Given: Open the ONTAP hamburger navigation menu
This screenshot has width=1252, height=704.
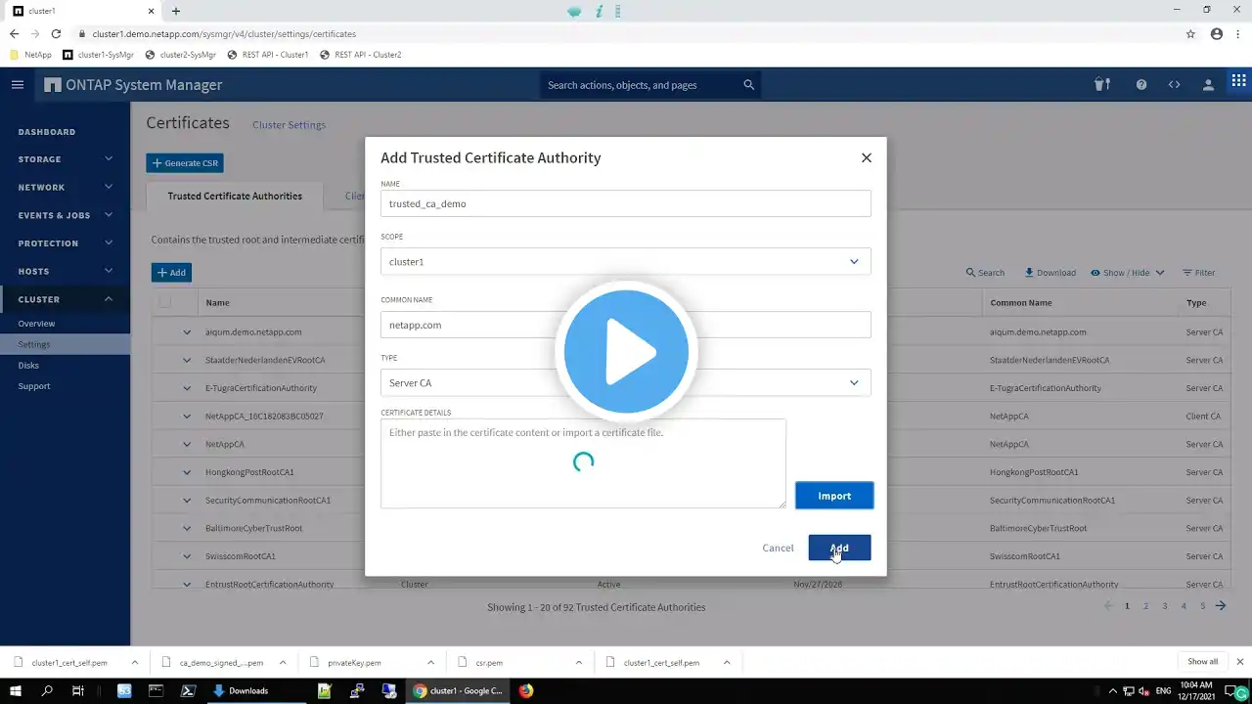Looking at the screenshot, I should pos(17,85).
